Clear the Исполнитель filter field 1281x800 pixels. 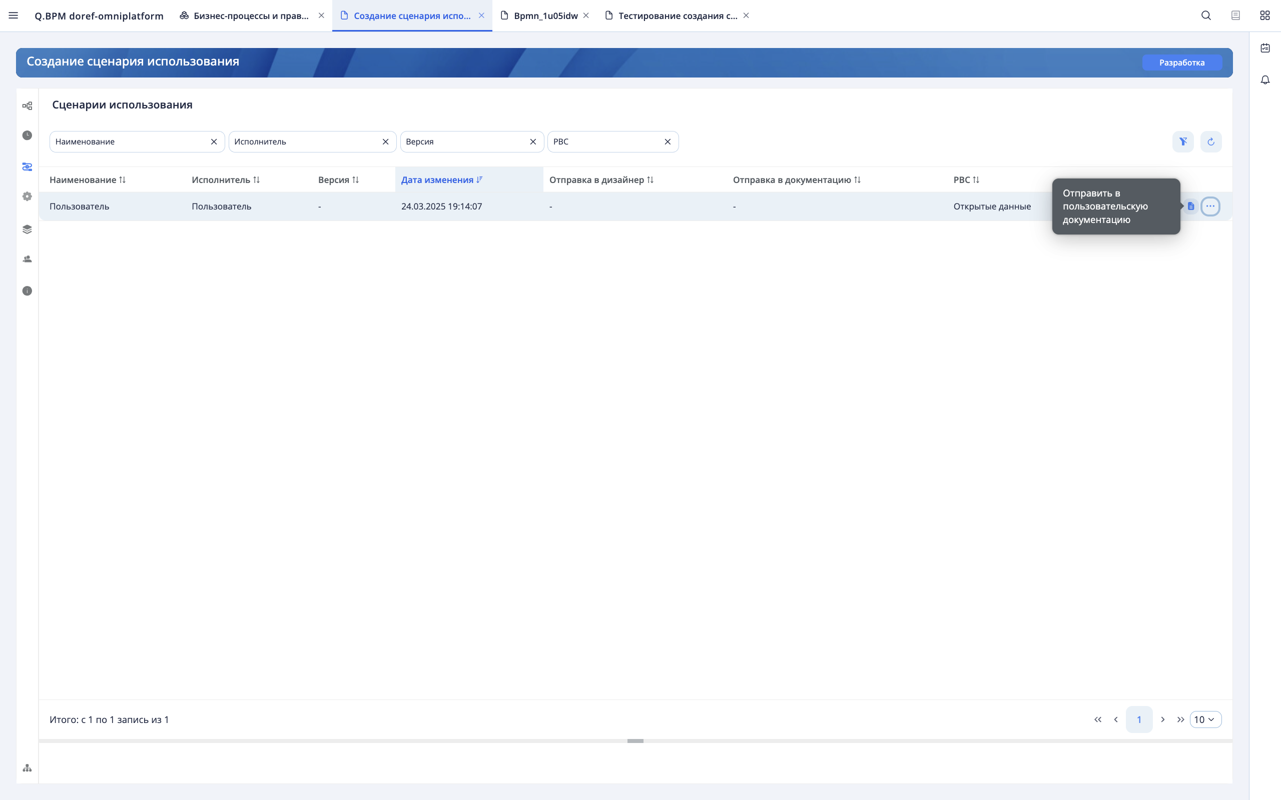click(x=385, y=141)
